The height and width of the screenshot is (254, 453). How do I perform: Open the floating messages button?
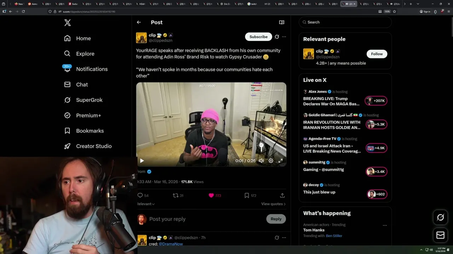tap(440, 235)
